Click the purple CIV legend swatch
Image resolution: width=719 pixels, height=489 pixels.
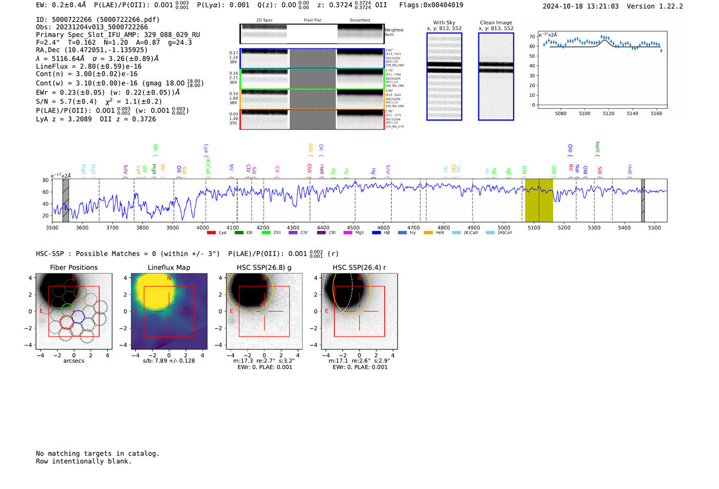tap(293, 233)
